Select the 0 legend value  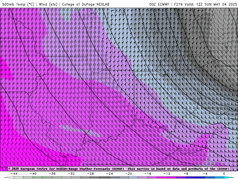point(224,174)
